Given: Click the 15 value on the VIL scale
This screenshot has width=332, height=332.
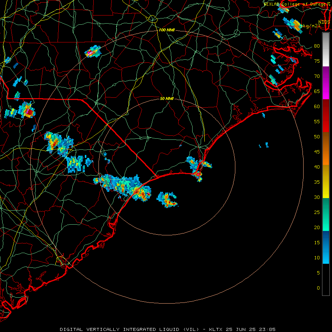Looking at the screenshot, I should pyautogui.click(x=317, y=243).
